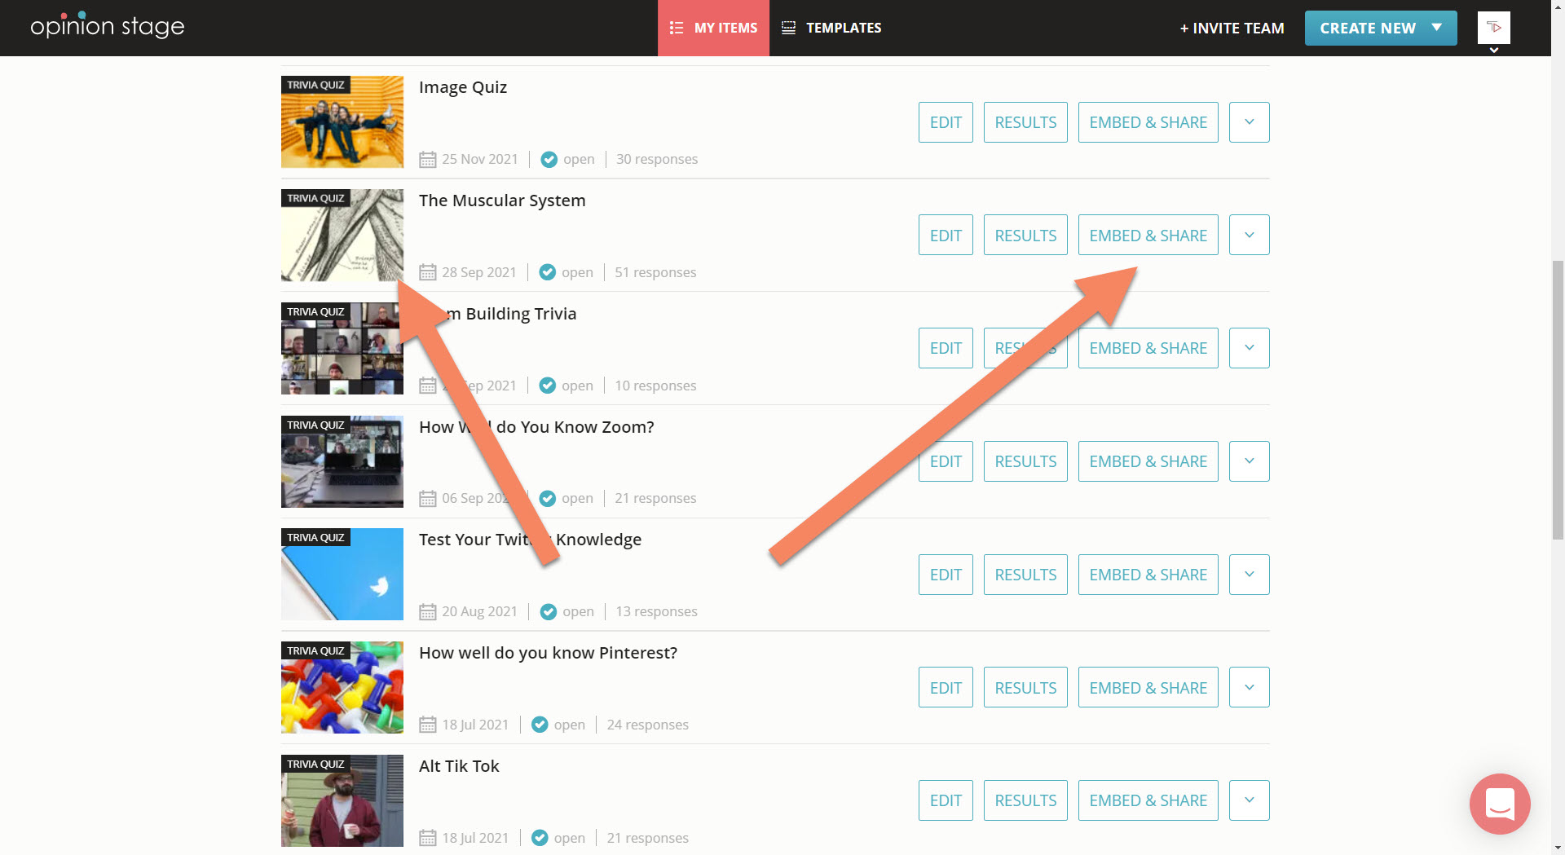View results for Image Quiz
This screenshot has width=1565, height=855.
tap(1025, 122)
